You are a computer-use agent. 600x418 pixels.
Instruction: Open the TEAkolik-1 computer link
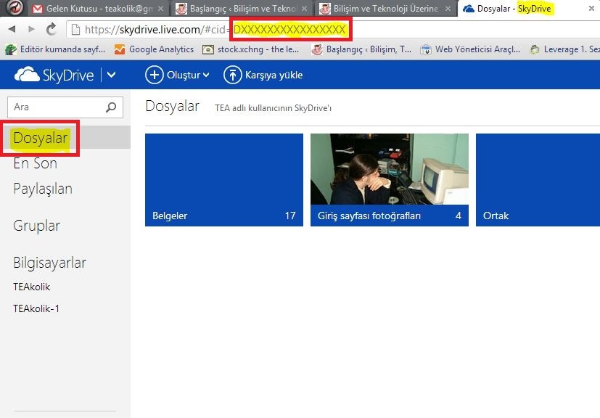(36, 308)
